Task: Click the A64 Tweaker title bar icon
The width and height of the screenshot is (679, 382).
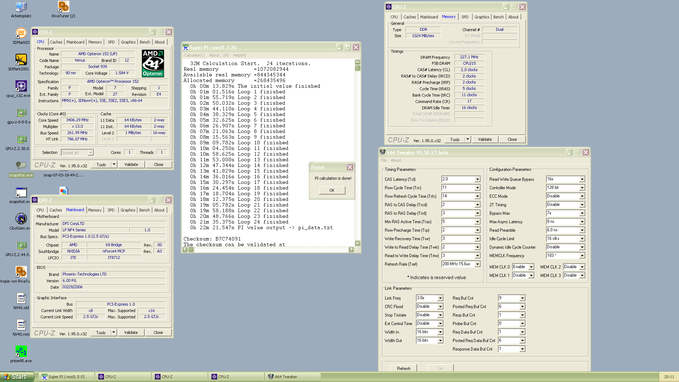Action: pyautogui.click(x=382, y=152)
